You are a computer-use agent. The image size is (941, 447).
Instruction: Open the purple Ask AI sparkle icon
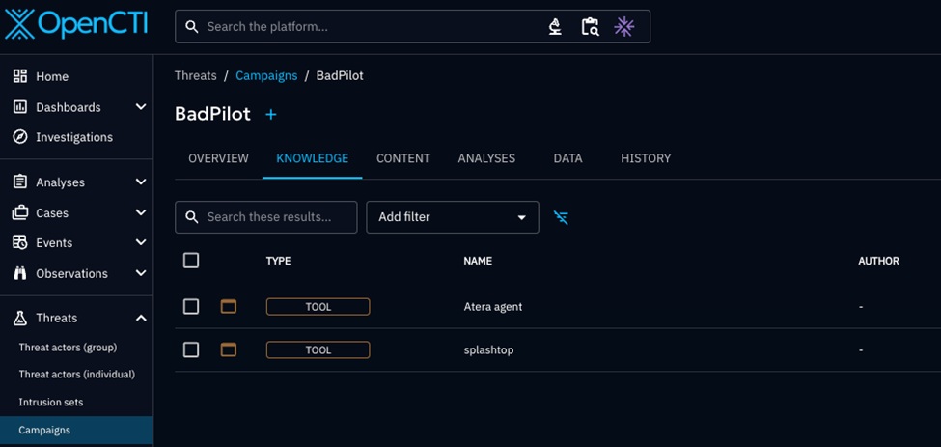tap(624, 26)
